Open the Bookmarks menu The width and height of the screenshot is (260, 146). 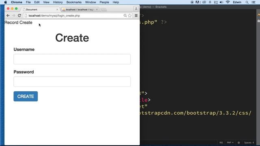click(74, 2)
